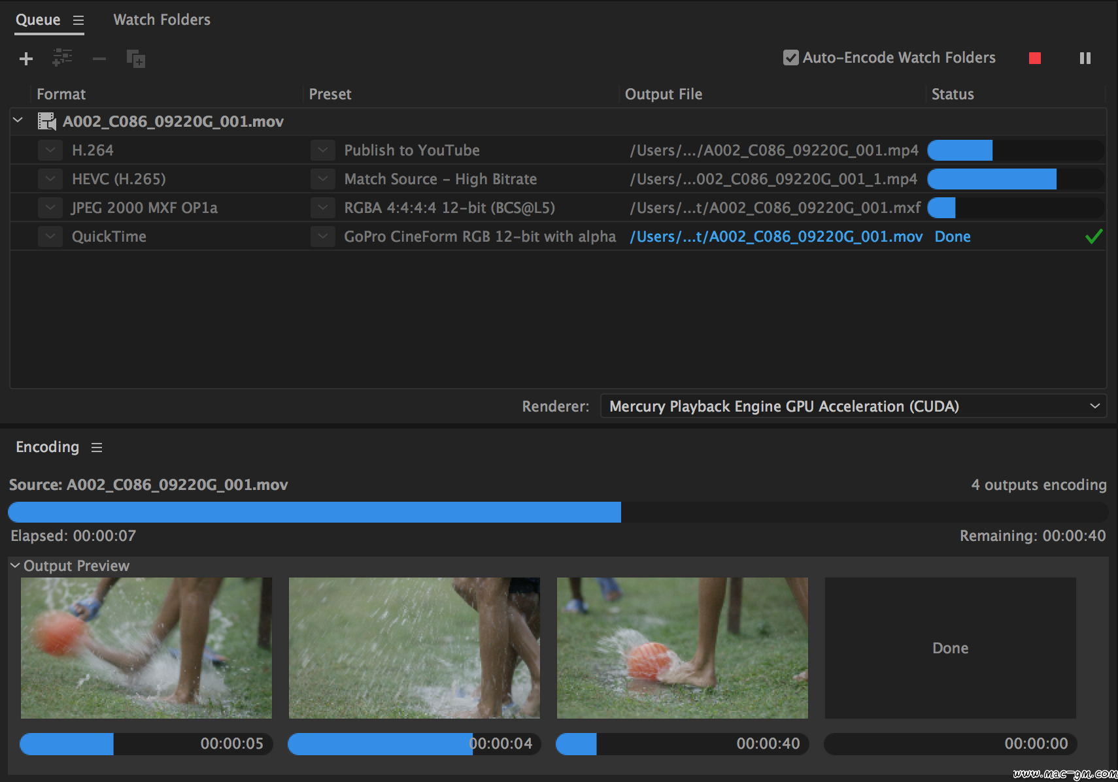Add source with the plus icon
Viewport: 1118px width, 782px height.
[x=26, y=59]
